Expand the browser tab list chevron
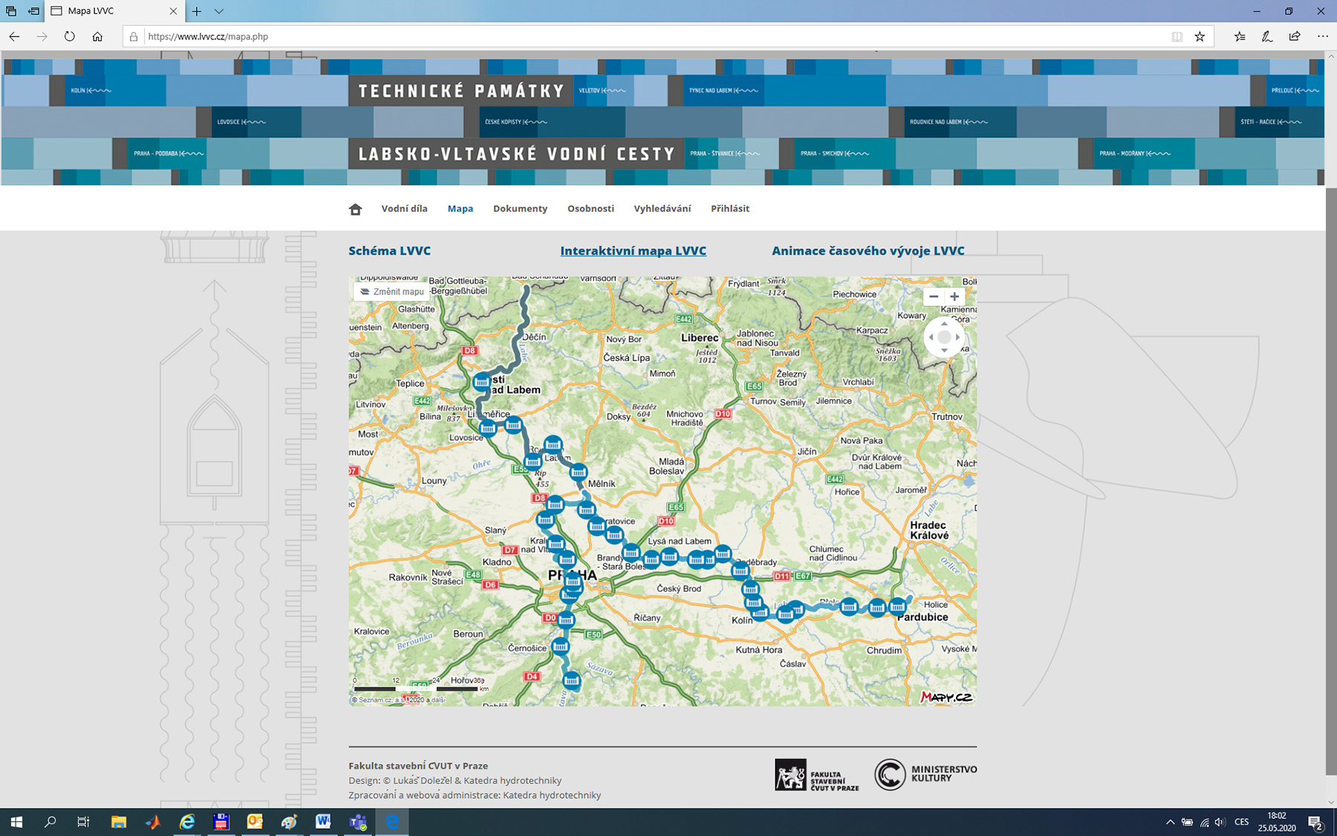1337x836 pixels. click(219, 11)
